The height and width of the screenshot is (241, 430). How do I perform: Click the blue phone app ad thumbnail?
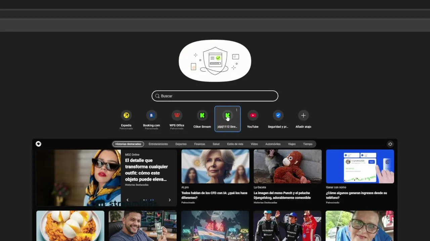(x=360, y=166)
